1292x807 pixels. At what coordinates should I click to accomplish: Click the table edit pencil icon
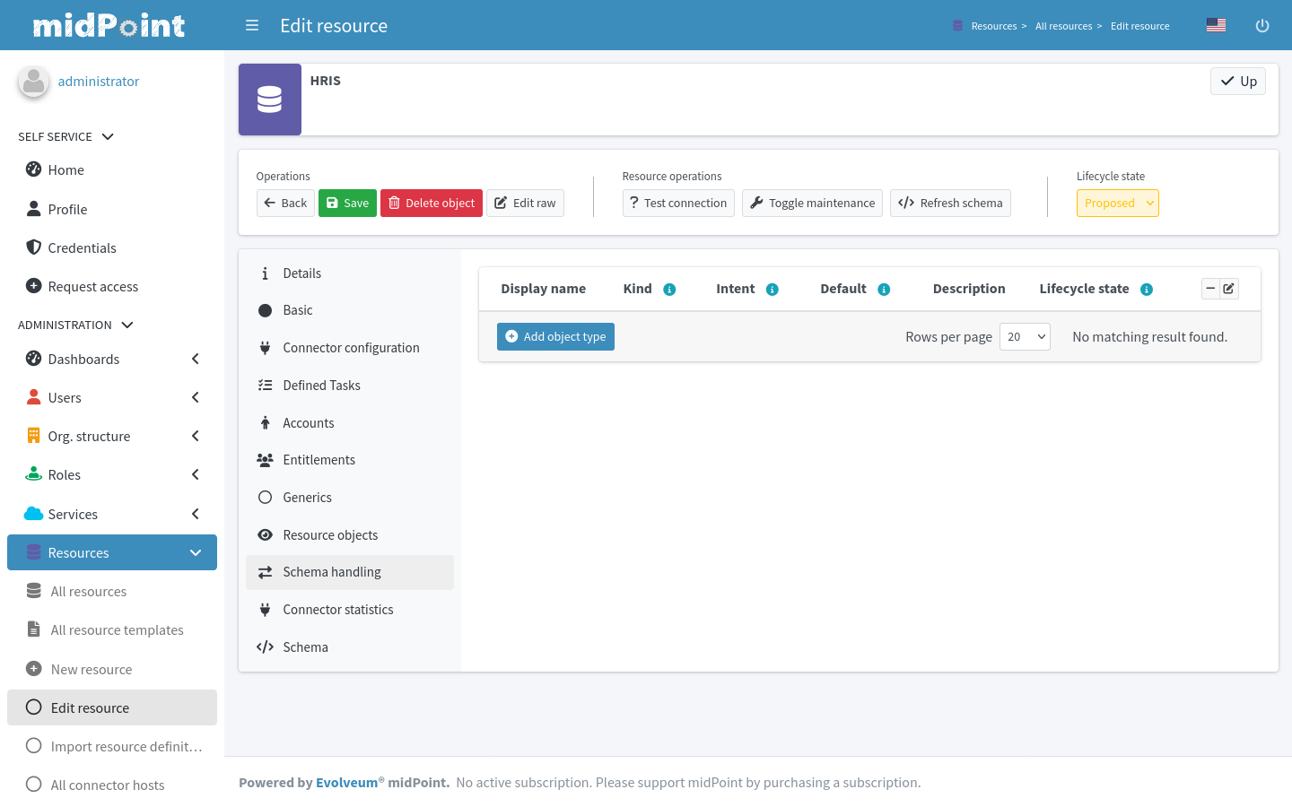(1229, 289)
